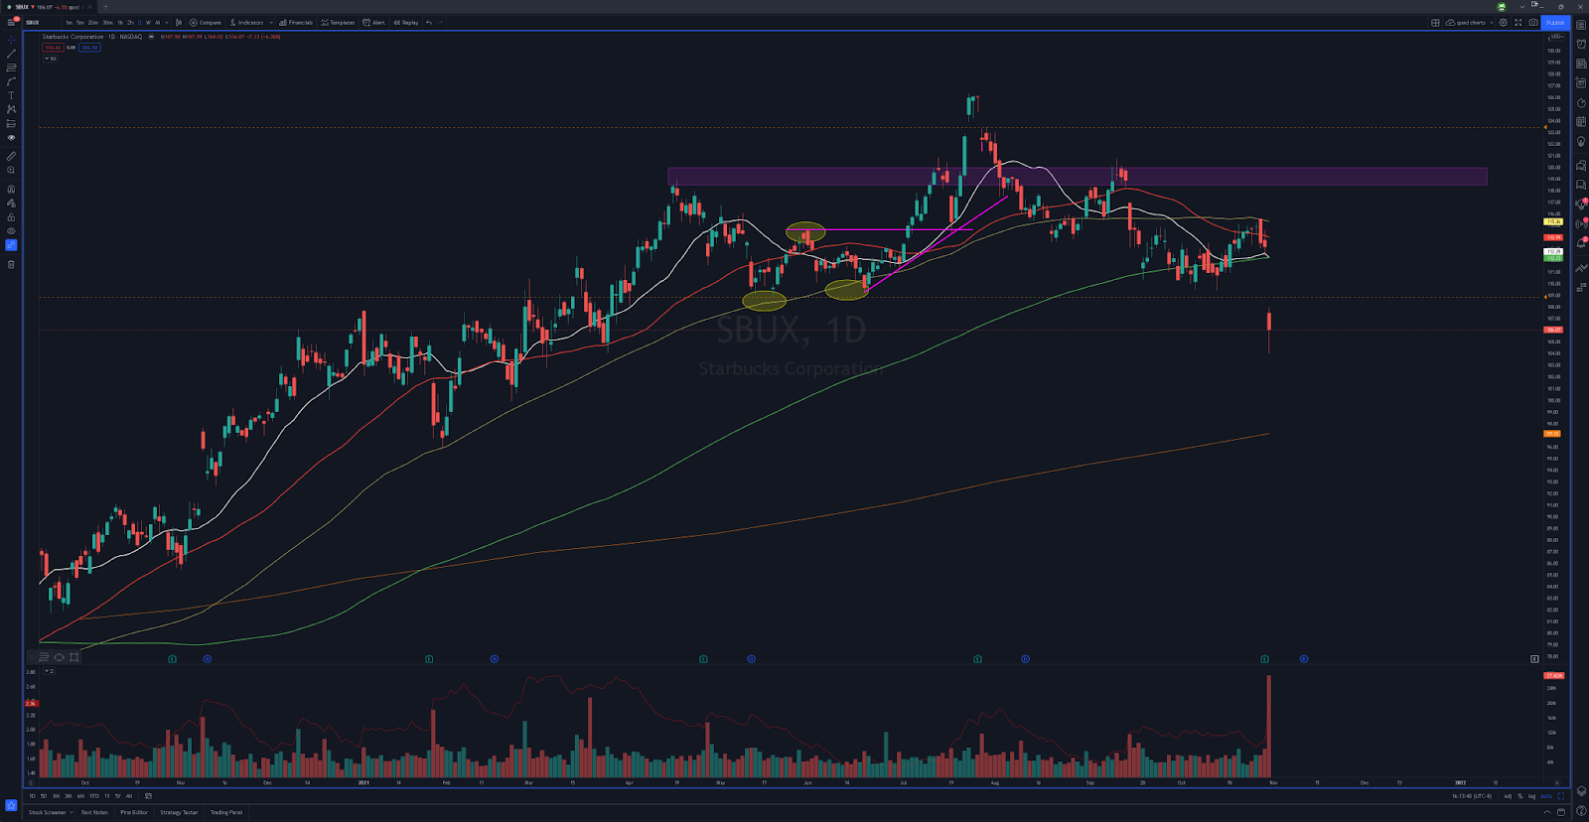Take a chart snapshot with camera icon
This screenshot has width=1589, height=822.
click(x=1533, y=22)
